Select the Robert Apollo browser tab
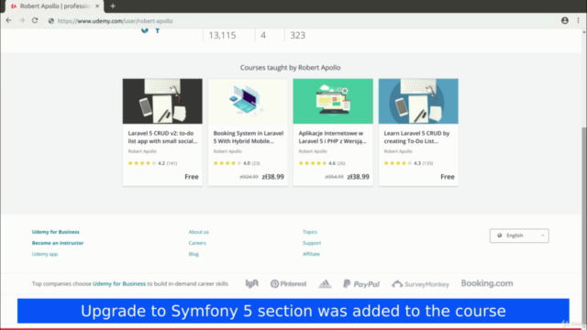Viewport: 587px width, 330px height. [x=55, y=6]
